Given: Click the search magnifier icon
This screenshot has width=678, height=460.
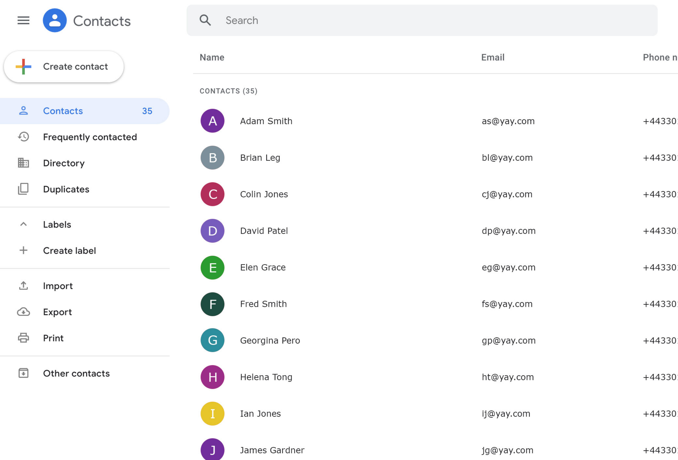Looking at the screenshot, I should [x=205, y=20].
